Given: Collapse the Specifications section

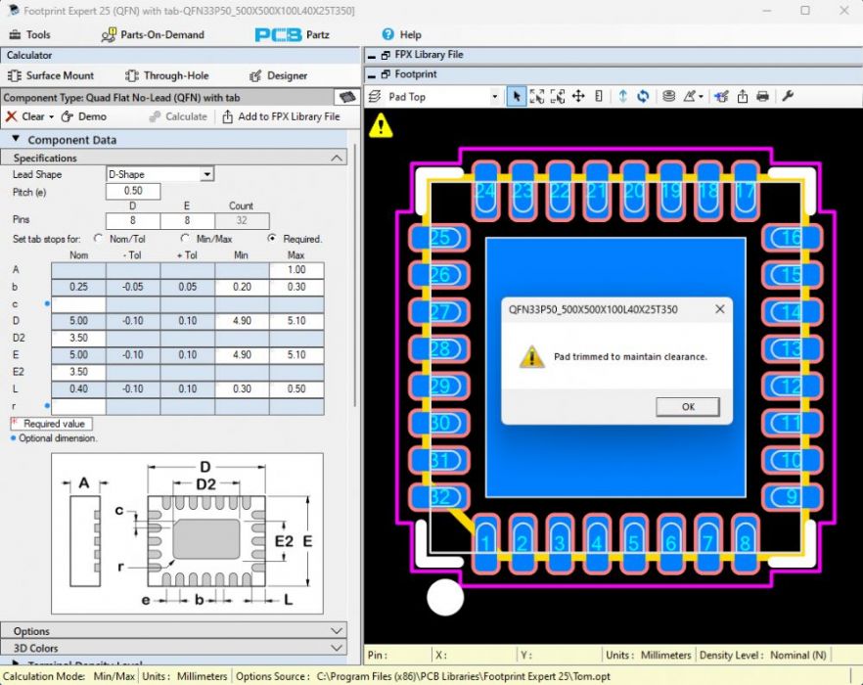Looking at the screenshot, I should 337,158.
